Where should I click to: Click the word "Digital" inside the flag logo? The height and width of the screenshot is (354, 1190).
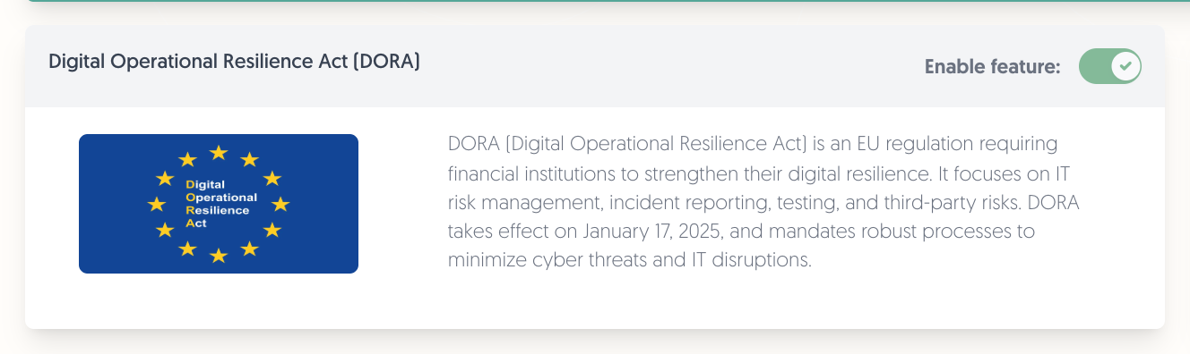(199, 183)
